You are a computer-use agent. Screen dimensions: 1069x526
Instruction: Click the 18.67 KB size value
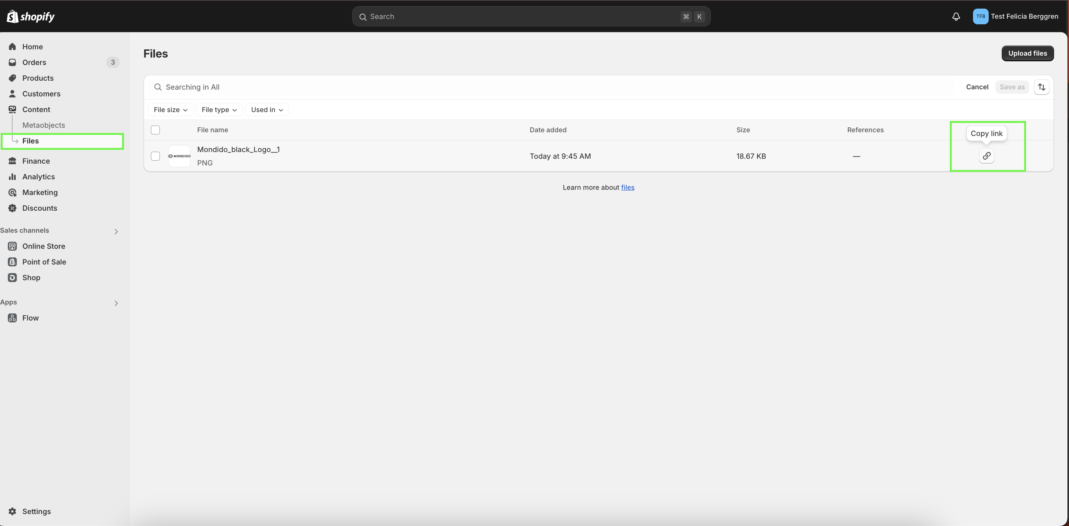pos(751,156)
